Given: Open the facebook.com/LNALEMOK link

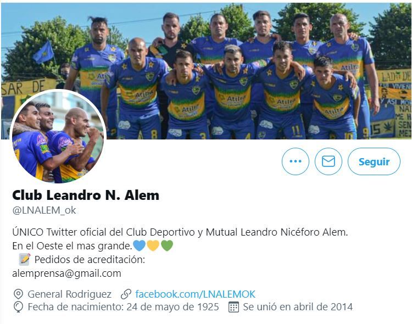Looking at the screenshot, I should pos(195,294).
